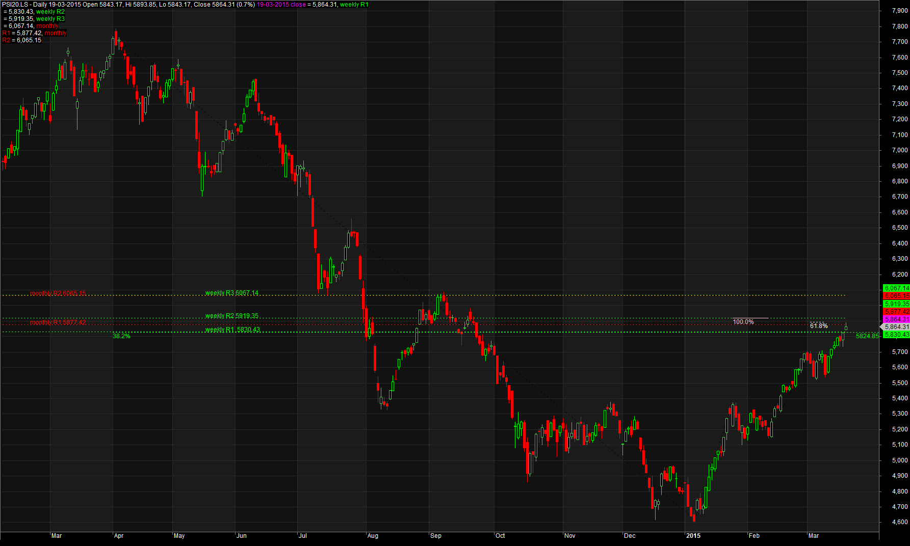Click the 2015 year label on time axis
This screenshot has width=910, height=546.
pyautogui.click(x=693, y=536)
